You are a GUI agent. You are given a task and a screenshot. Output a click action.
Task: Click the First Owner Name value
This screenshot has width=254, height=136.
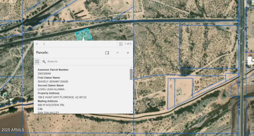click(53, 82)
